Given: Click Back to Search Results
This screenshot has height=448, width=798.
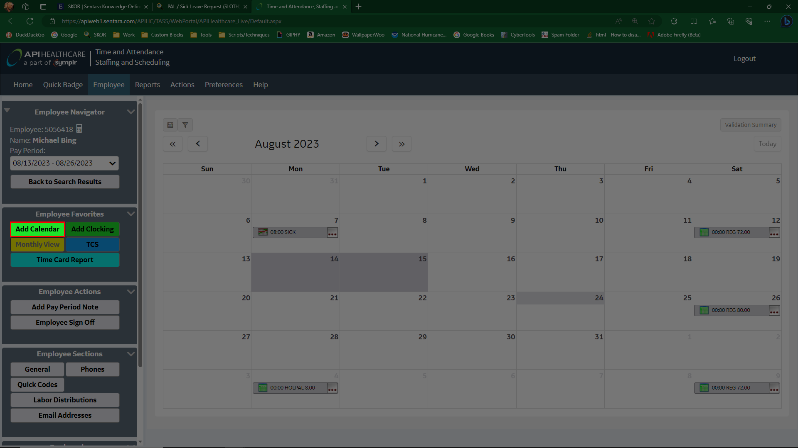Looking at the screenshot, I should (x=65, y=182).
